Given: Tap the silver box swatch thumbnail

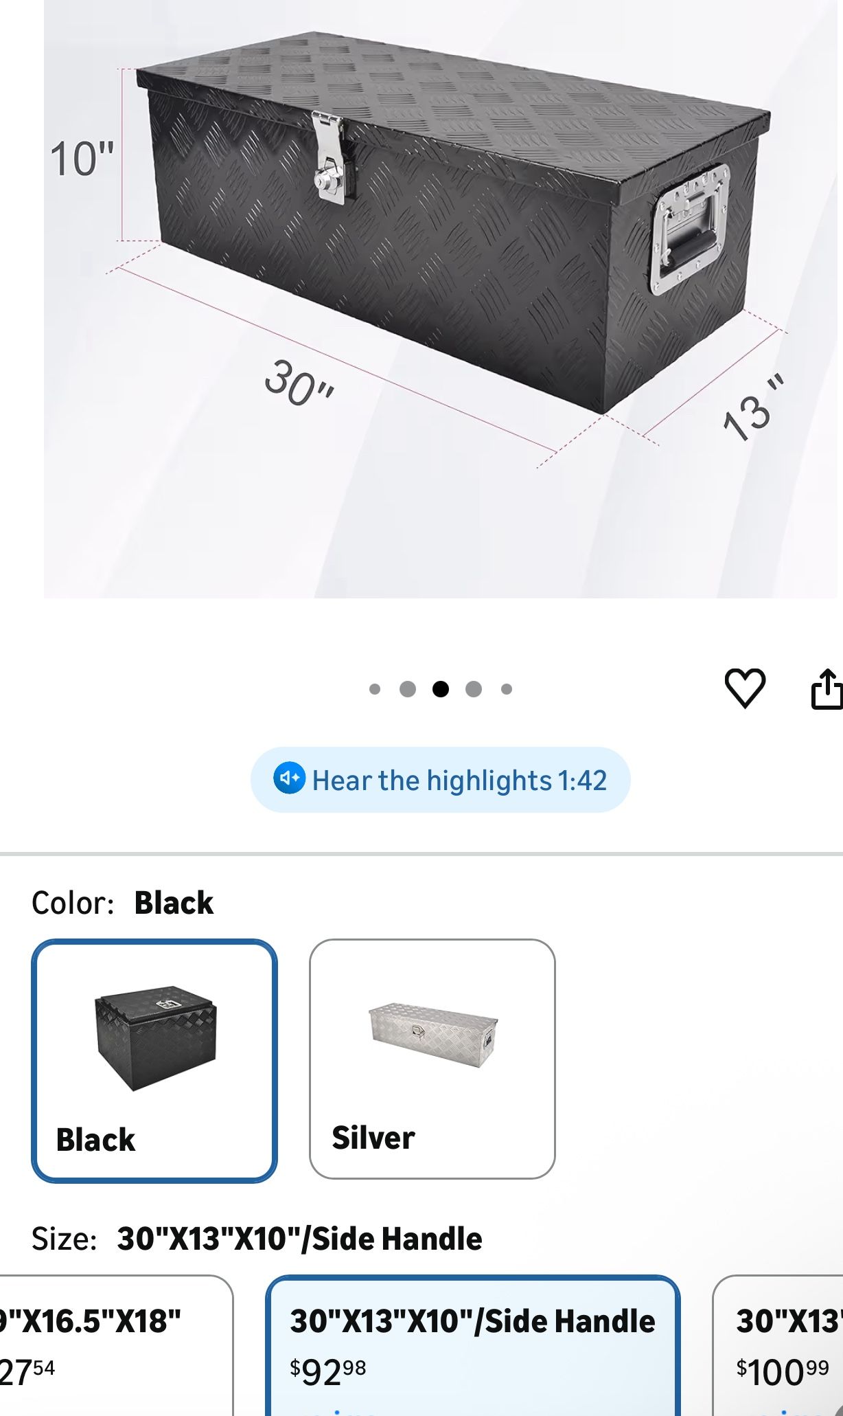Looking at the screenshot, I should (433, 1035).
